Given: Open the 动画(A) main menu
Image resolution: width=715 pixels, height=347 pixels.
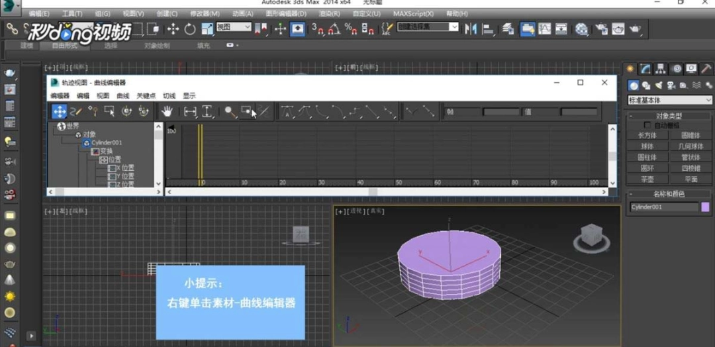Looking at the screenshot, I should click(x=242, y=14).
